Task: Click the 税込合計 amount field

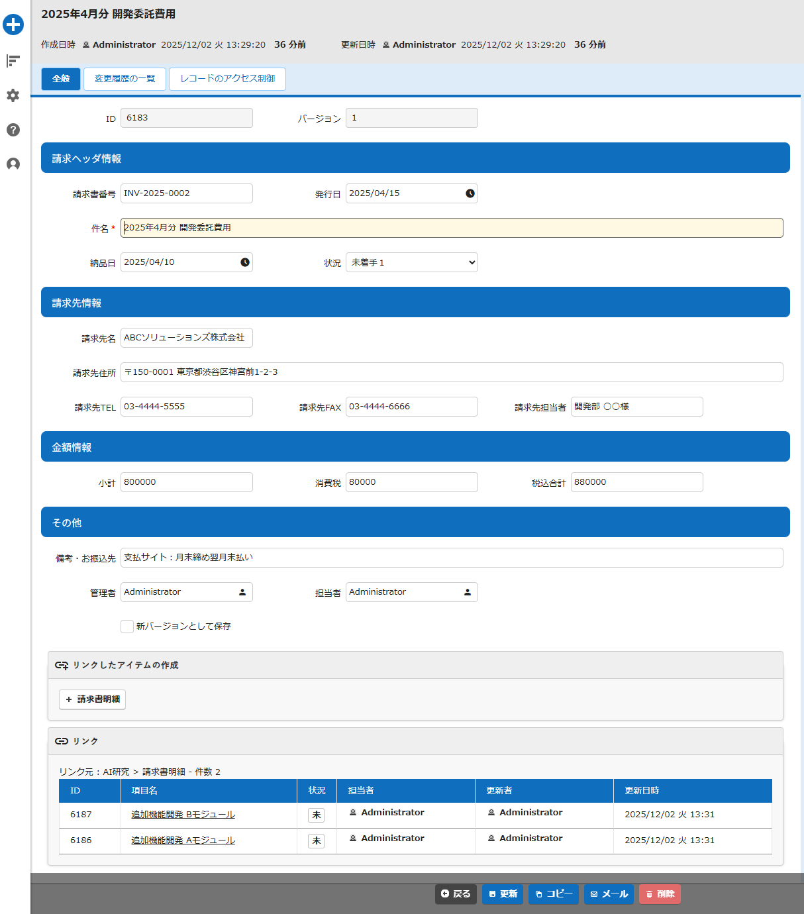Action: 637,482
